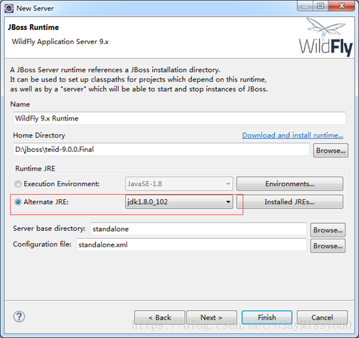The width and height of the screenshot is (359, 338).
Task: Expand the jdk1.8.0_102 alternate JRE dropdown
Action: [179, 202]
